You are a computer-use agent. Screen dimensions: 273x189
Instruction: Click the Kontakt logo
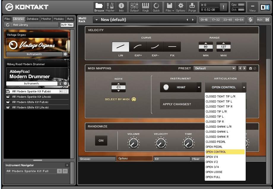27,7
